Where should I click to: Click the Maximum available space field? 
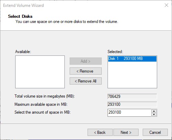(x=132, y=104)
